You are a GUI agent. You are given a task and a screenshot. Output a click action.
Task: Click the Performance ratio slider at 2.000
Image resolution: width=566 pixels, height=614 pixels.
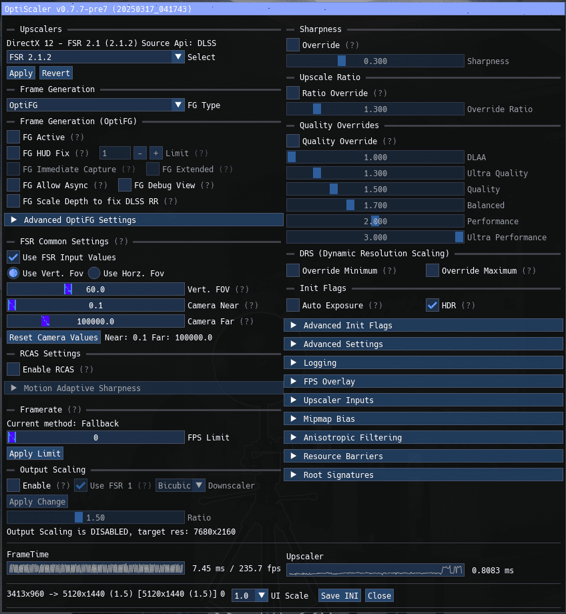pyautogui.click(x=375, y=222)
